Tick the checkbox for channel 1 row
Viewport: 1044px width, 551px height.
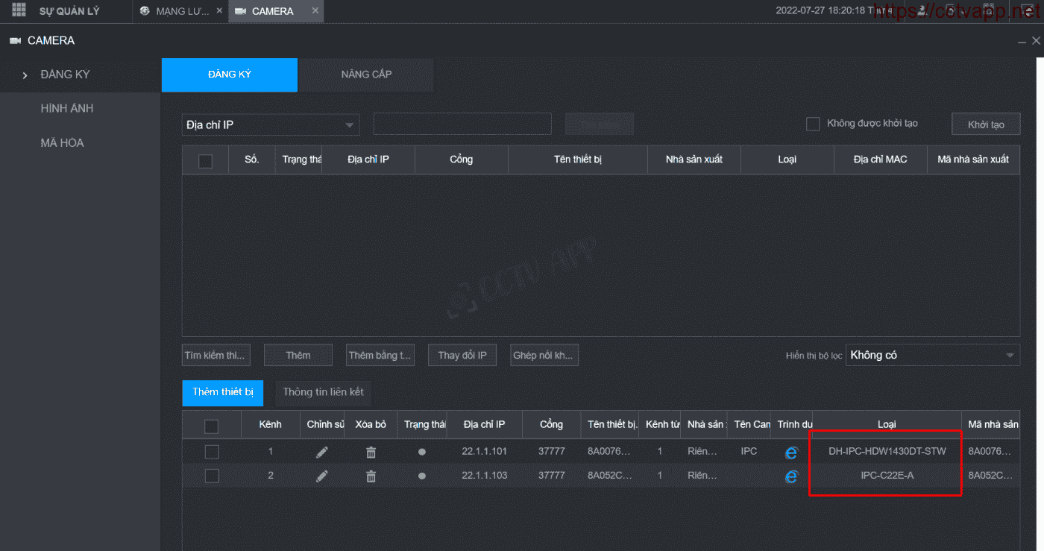212,452
